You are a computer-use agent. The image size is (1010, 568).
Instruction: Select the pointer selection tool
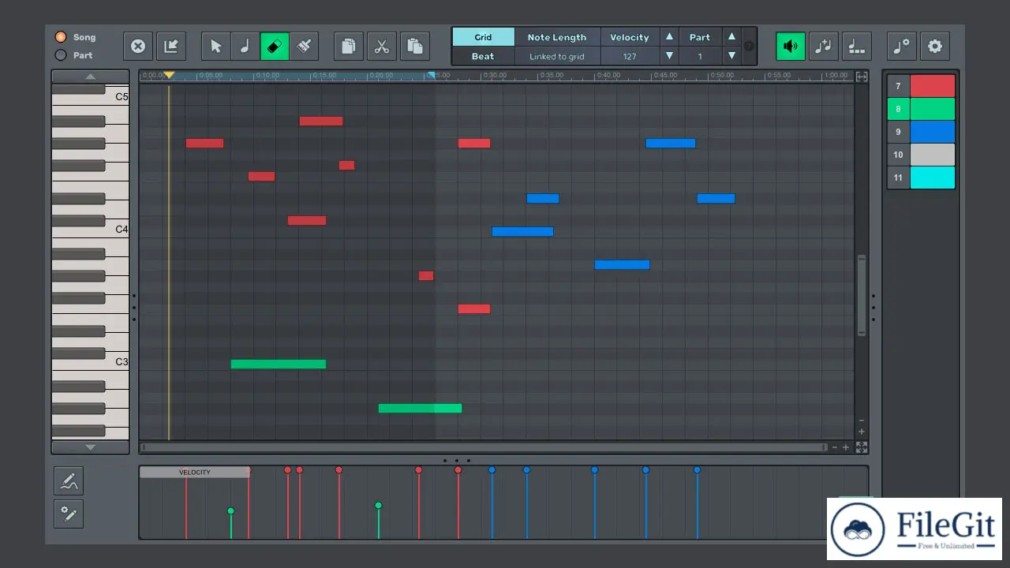pos(215,47)
